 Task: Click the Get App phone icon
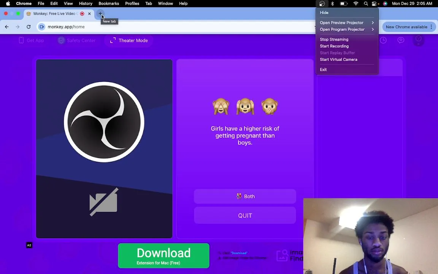21,40
